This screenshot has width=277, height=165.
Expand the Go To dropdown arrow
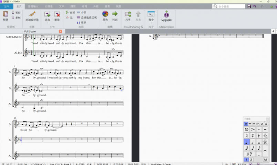point(115,23)
